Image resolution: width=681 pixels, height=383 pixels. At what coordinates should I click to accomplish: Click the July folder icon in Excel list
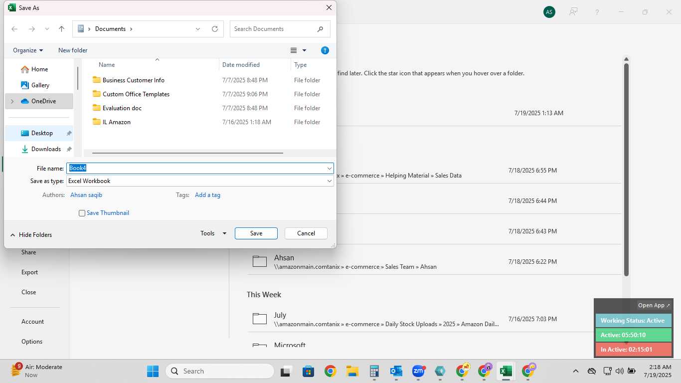tap(260, 319)
